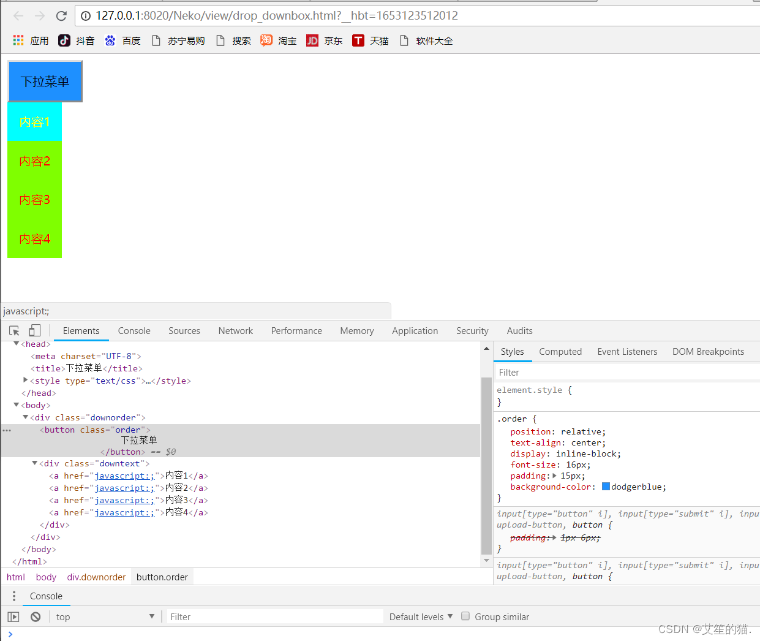This screenshot has width=760, height=641.
Task: Open the 抖音 bookmark icon
Action: [x=64, y=40]
